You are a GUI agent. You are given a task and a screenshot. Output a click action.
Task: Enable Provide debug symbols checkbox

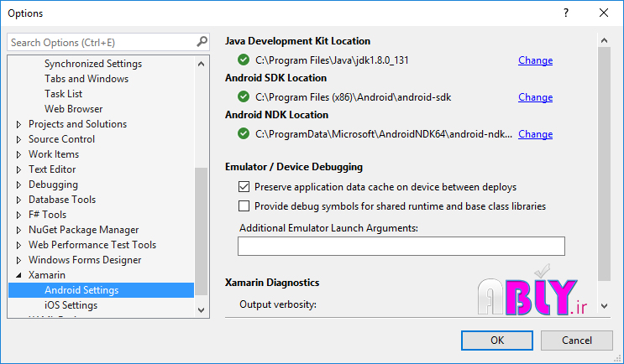[244, 205]
